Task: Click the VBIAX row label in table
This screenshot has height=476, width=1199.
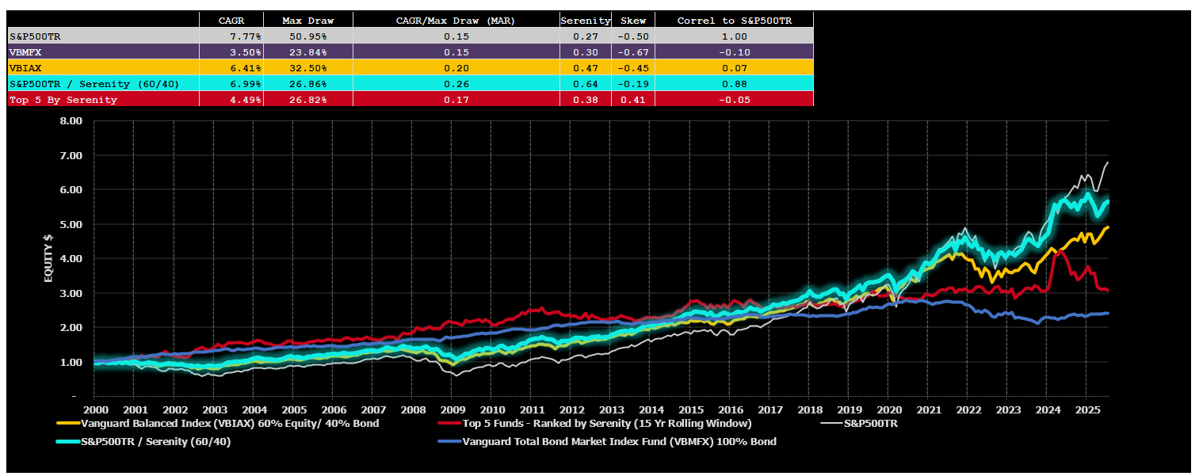Action: (25, 68)
